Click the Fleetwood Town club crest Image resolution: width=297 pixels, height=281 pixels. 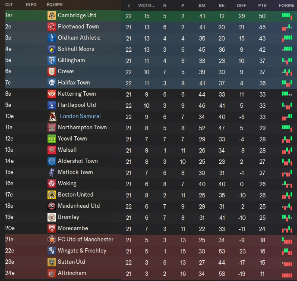[51, 27]
